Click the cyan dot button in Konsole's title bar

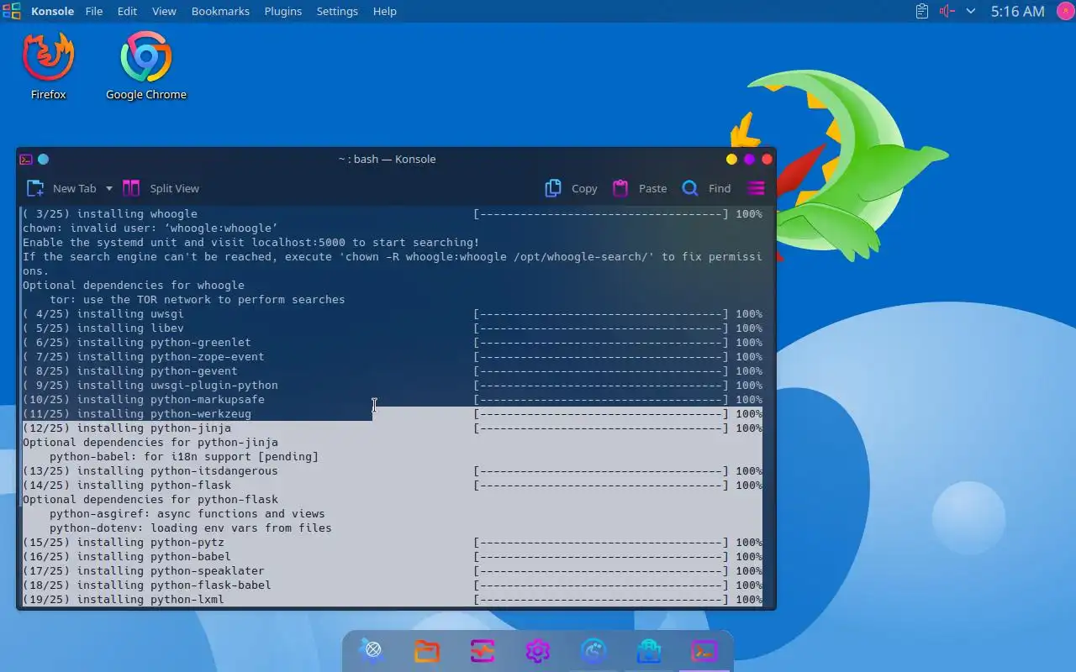pyautogui.click(x=44, y=159)
